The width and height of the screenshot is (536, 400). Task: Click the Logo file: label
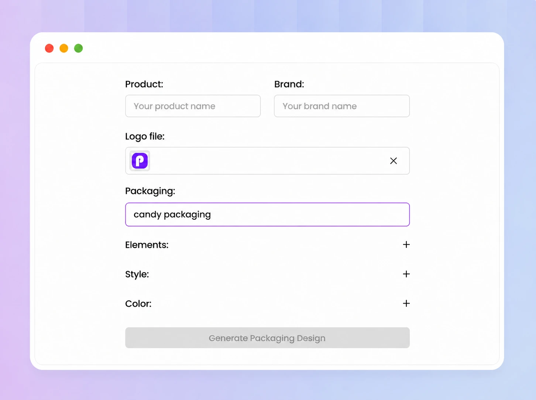[x=145, y=136]
